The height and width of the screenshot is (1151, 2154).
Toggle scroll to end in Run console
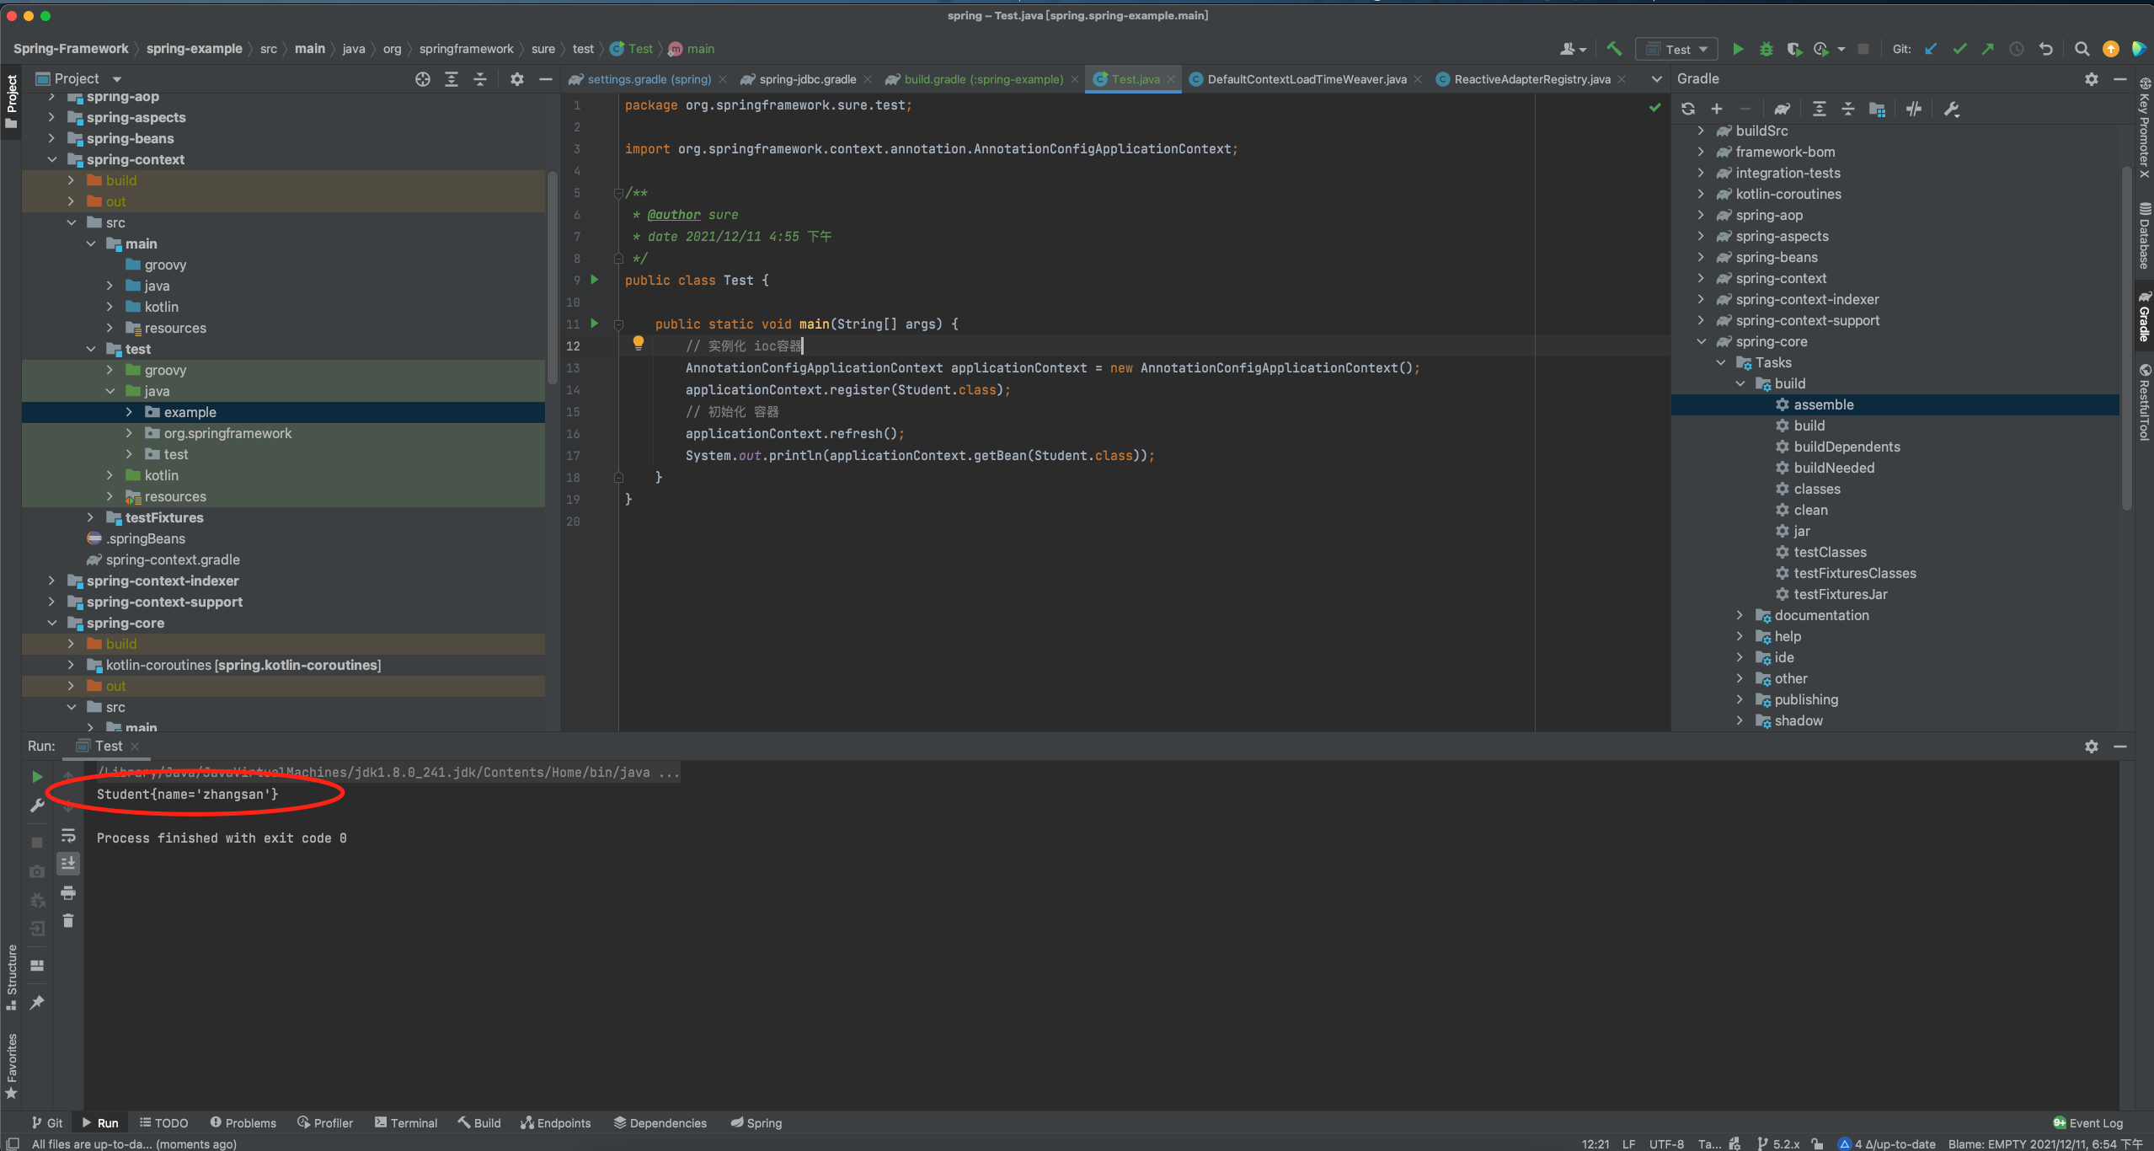point(68,863)
